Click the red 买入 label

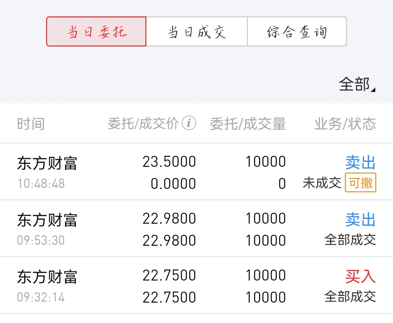click(360, 276)
